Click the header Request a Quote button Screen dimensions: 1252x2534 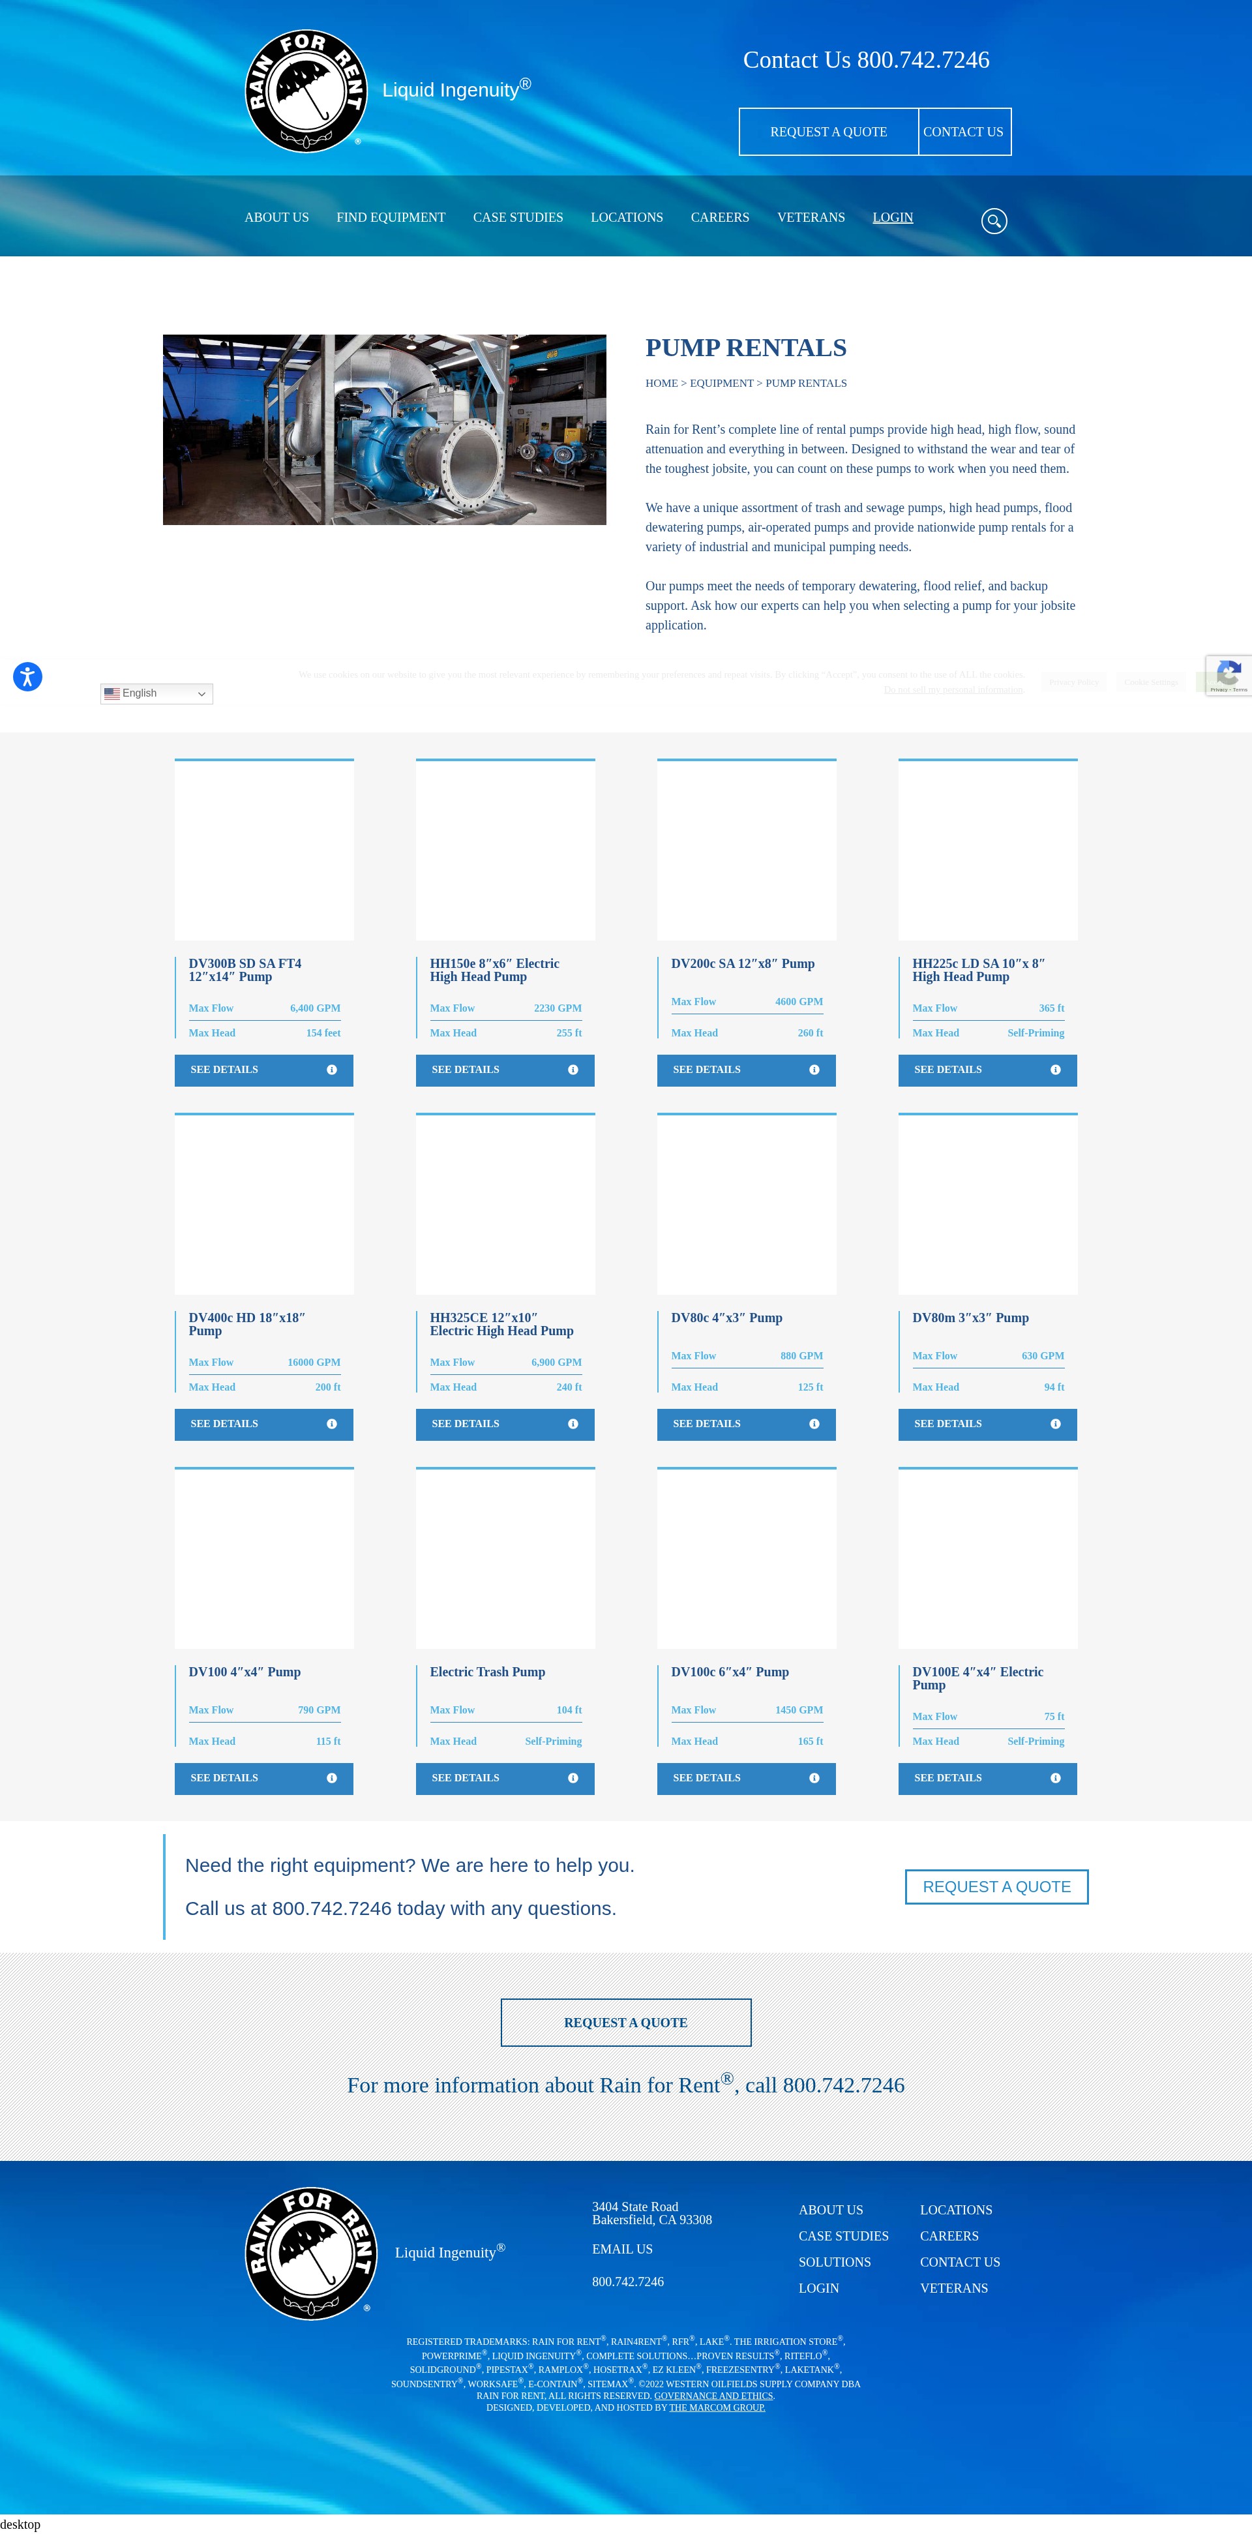click(828, 132)
